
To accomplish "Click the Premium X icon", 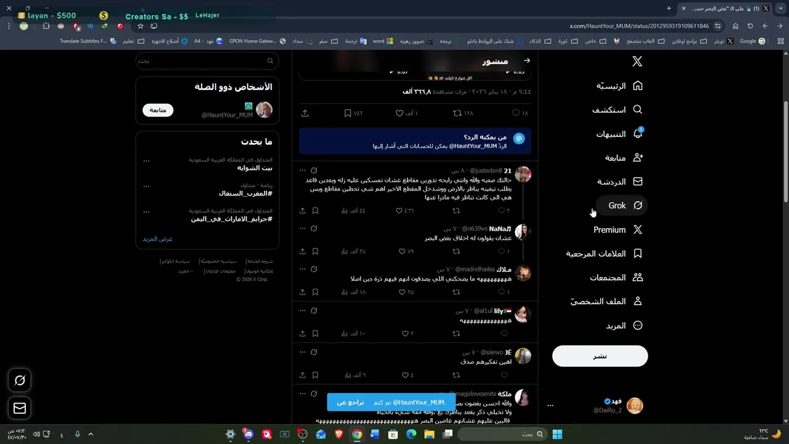I will (638, 229).
